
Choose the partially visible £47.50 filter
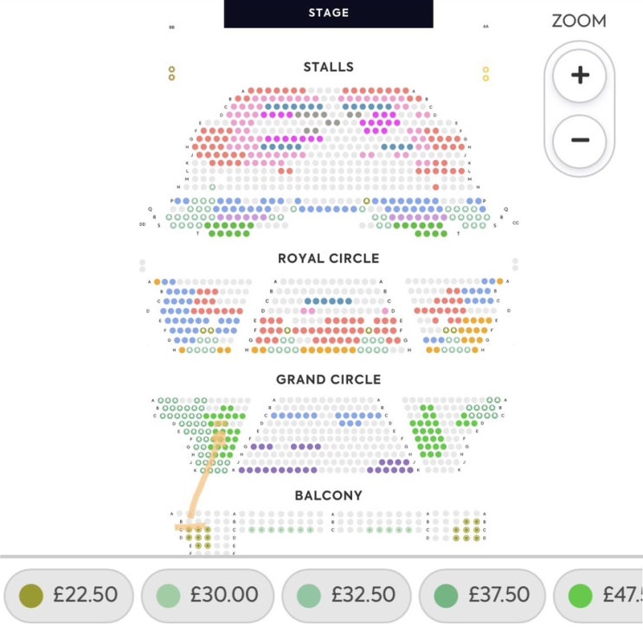[x=598, y=595]
